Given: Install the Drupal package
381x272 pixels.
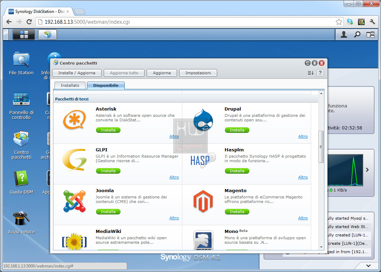Looking at the screenshot, I should pos(237,130).
